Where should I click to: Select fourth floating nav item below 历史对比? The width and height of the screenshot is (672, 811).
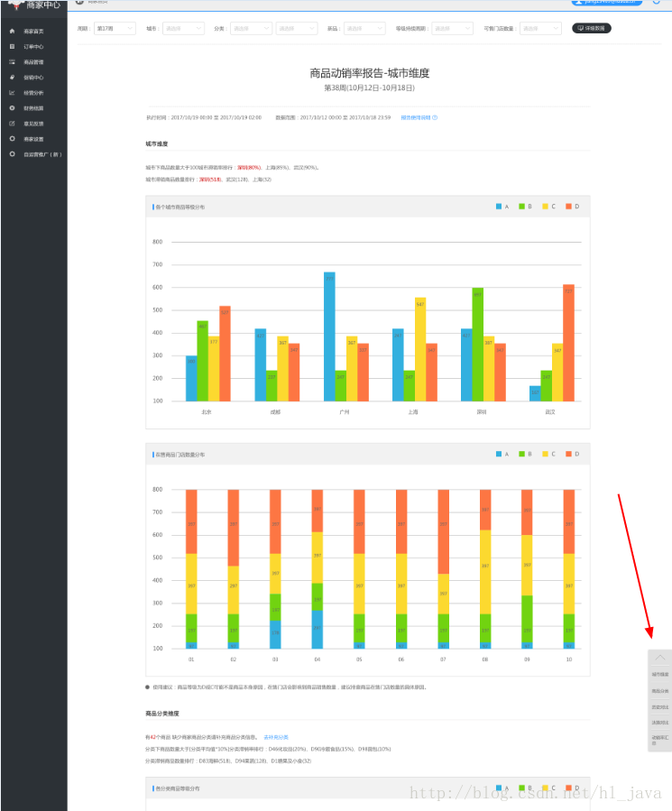pos(660,723)
